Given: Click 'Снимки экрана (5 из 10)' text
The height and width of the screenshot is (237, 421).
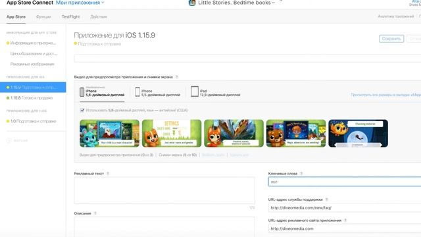Looking at the screenshot, I should point(178,155).
